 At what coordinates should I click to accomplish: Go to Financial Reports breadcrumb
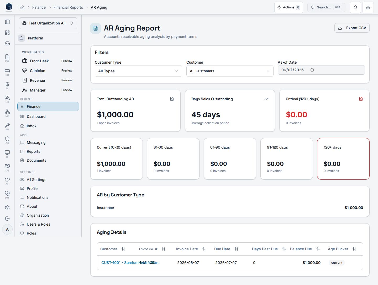68,7
